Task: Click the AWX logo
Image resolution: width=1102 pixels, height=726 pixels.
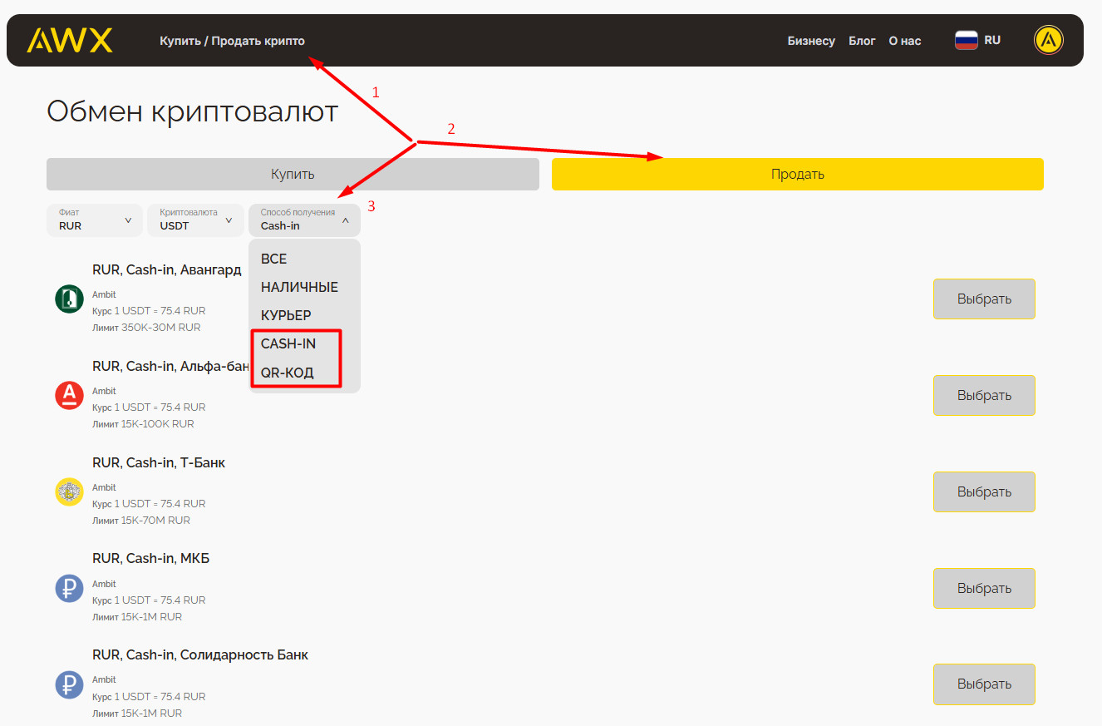Action: (69, 41)
